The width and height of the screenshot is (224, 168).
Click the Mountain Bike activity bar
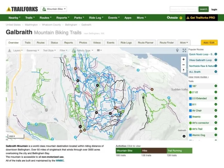pos(128,151)
